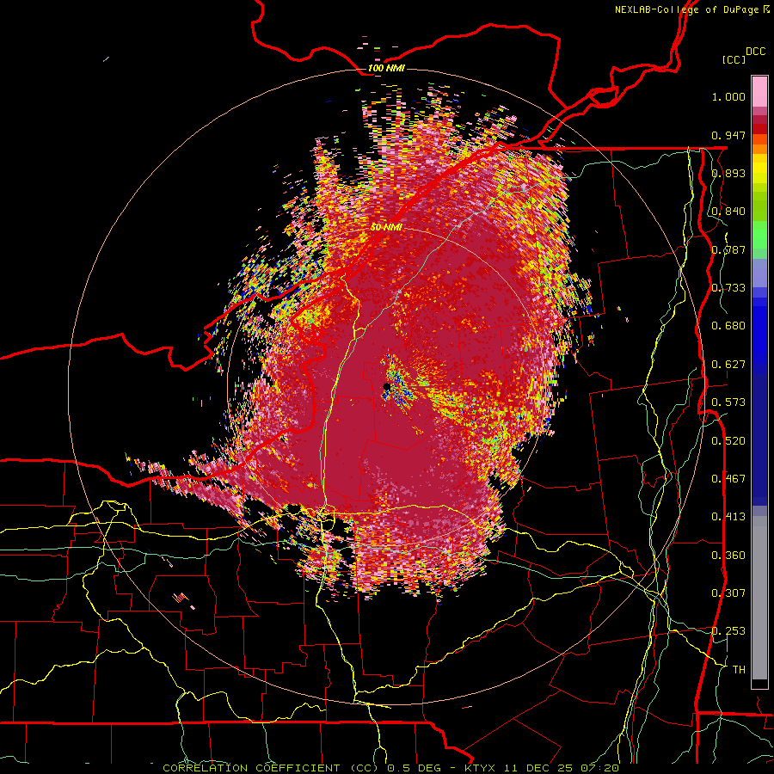Click the DCC label above the color scale
The image size is (774, 774).
[x=755, y=52]
